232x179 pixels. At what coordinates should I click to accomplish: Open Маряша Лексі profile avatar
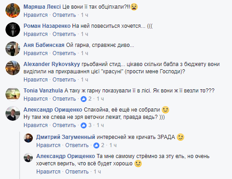pyautogui.click(x=13, y=10)
